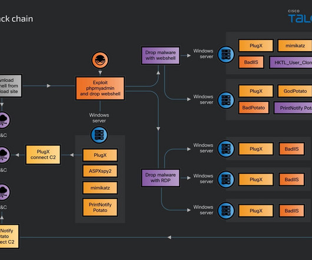Click the BadIIS box beside HKTL_User_Clone
Screen dimensions: 312x260
coord(251,62)
